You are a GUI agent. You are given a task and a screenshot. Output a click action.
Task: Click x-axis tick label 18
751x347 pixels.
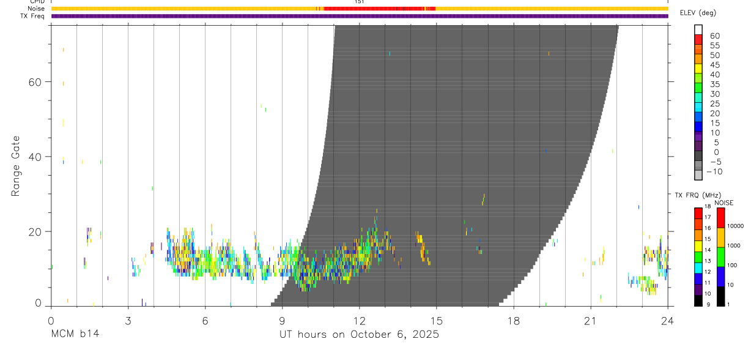coord(513,320)
